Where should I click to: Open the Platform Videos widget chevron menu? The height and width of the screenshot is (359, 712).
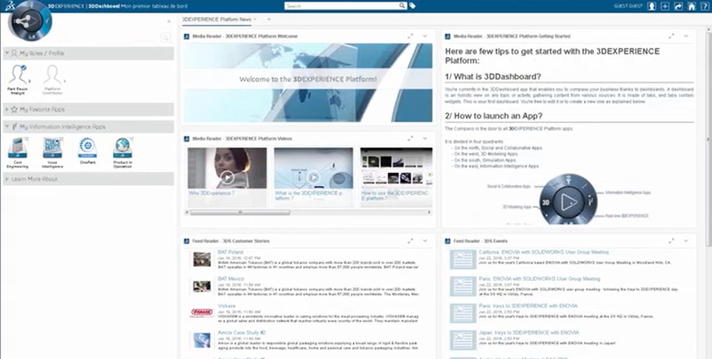tap(425, 138)
